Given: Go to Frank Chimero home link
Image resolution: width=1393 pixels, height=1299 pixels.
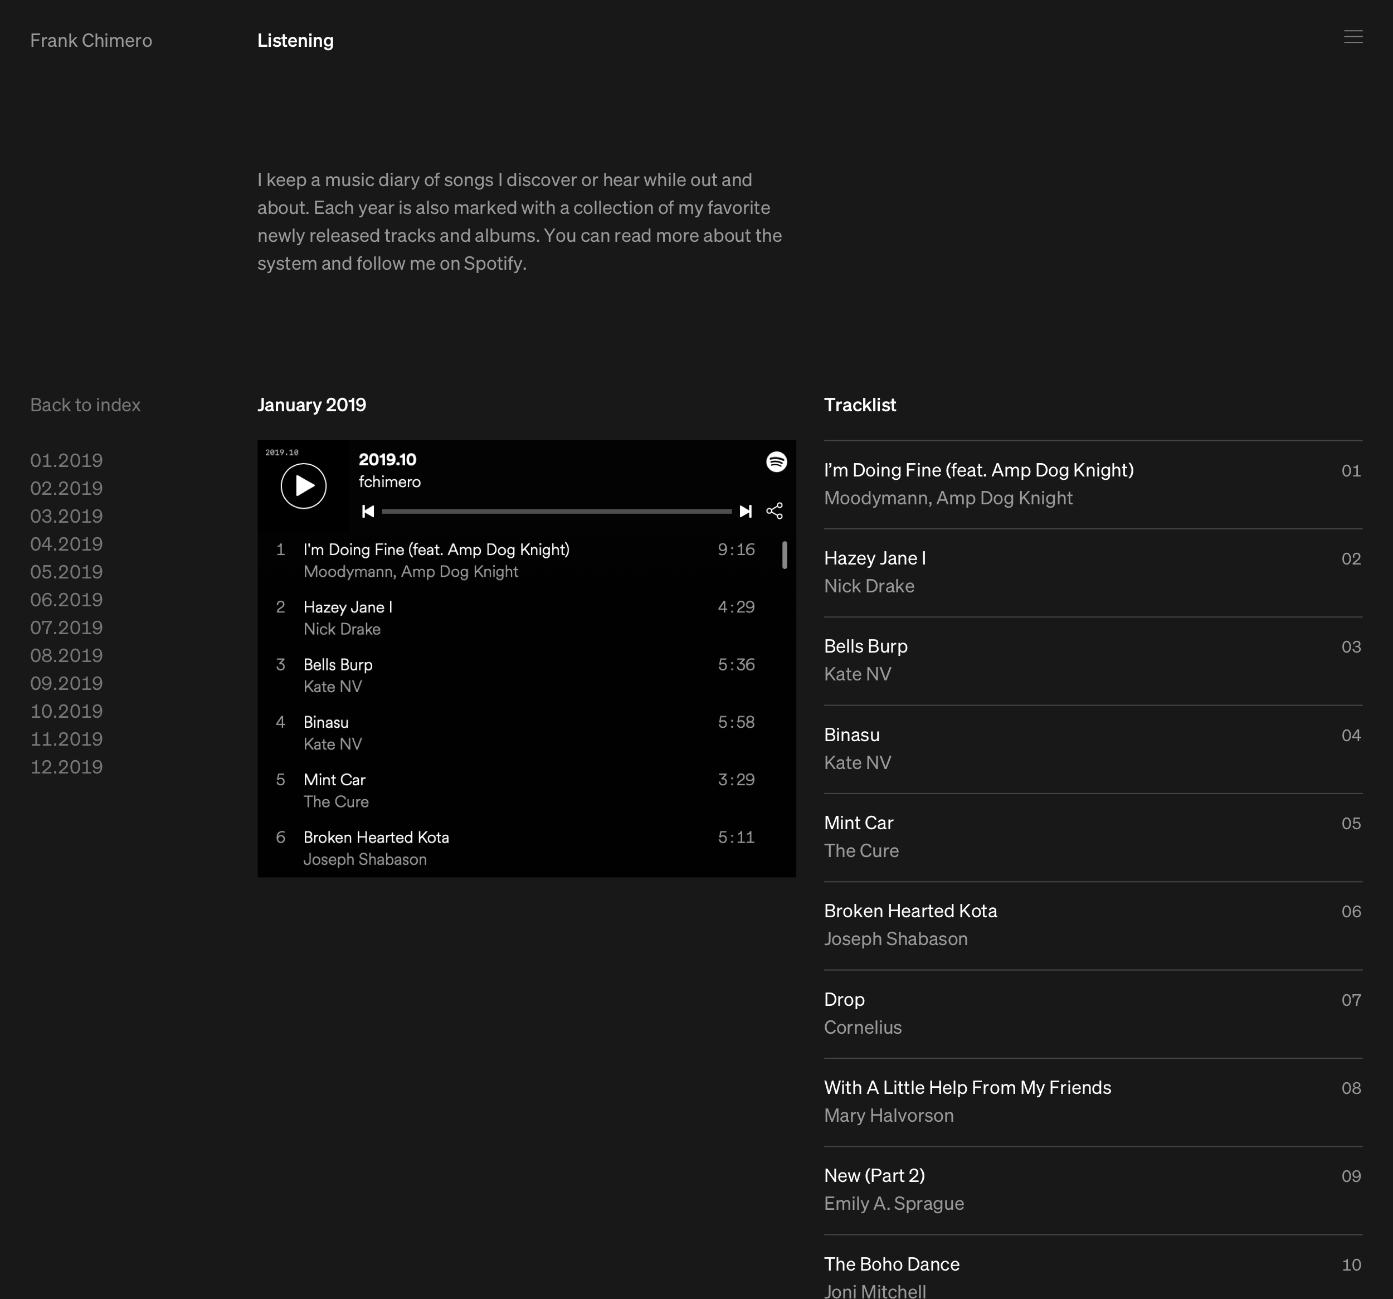Looking at the screenshot, I should pyautogui.click(x=91, y=41).
